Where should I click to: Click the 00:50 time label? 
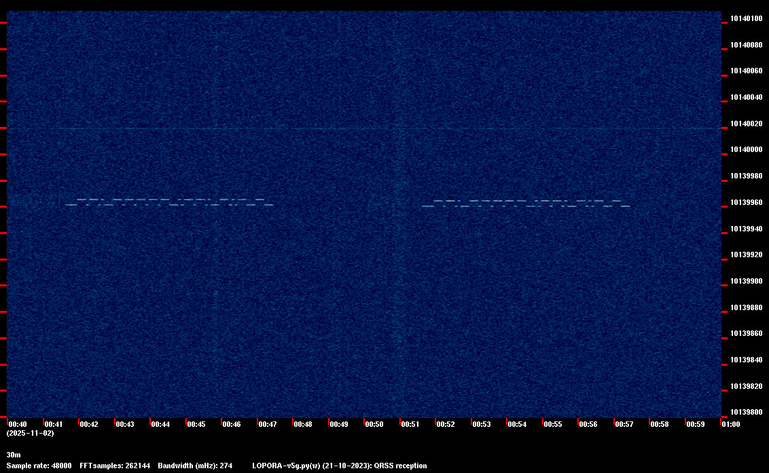coord(374,424)
